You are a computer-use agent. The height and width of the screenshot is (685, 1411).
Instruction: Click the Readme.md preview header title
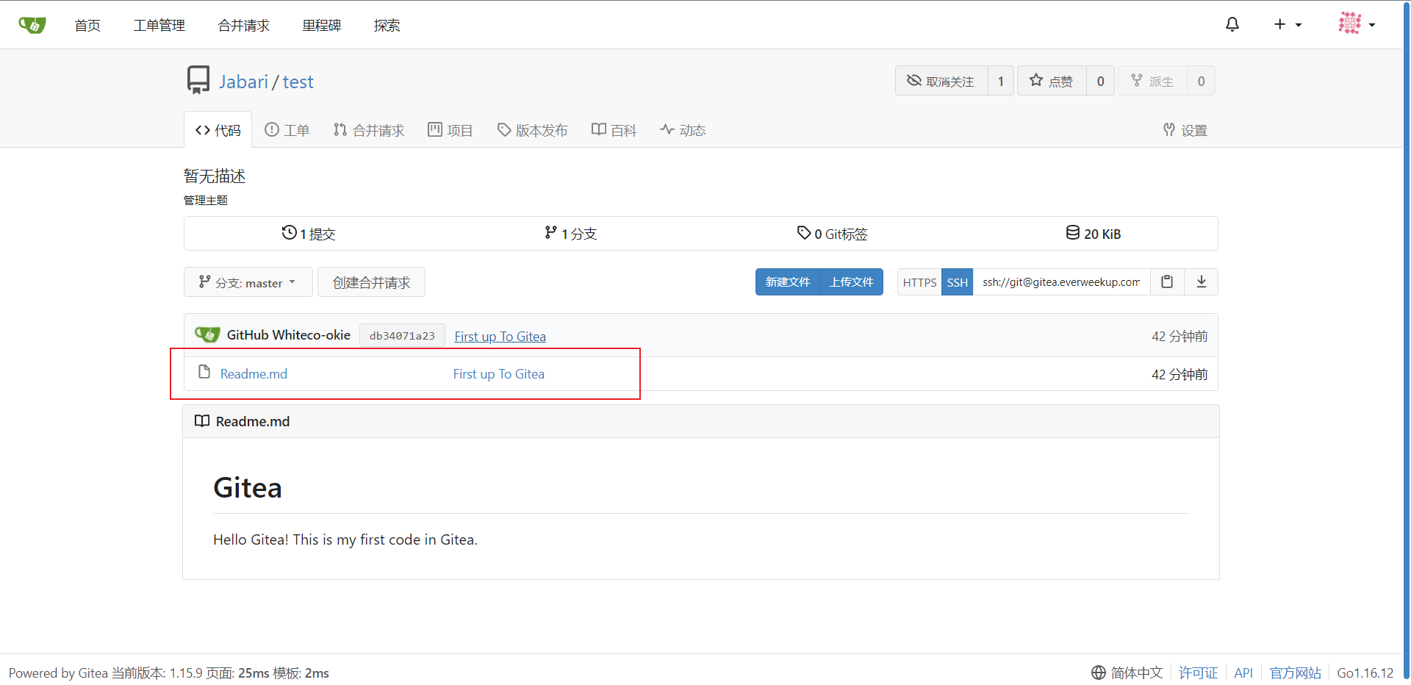click(253, 421)
